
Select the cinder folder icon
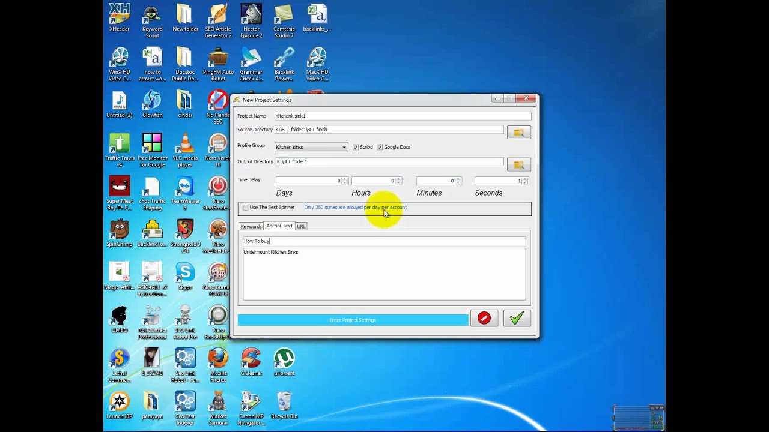pos(185,104)
